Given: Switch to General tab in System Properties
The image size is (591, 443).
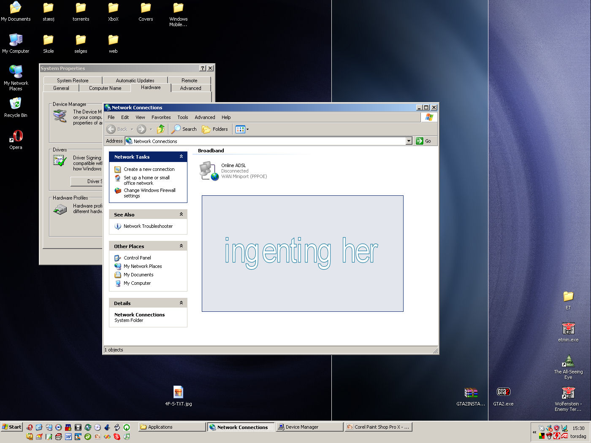Looking at the screenshot, I should pos(61,88).
